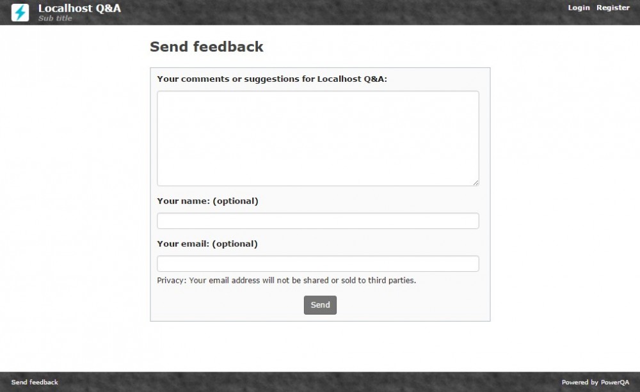Click the "Your comments or suggestions" label
Image resolution: width=640 pixels, height=392 pixels.
click(x=272, y=79)
